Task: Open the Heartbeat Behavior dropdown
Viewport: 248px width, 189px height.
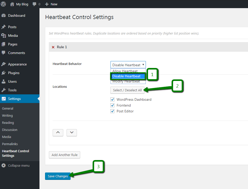Action: pos(128,65)
